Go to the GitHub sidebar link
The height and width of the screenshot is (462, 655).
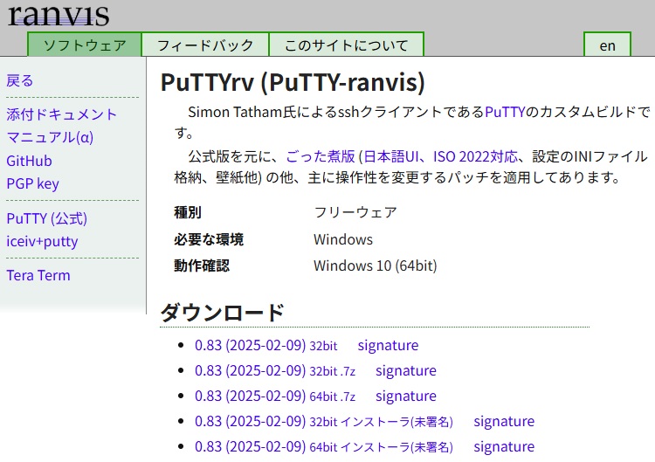click(x=29, y=161)
